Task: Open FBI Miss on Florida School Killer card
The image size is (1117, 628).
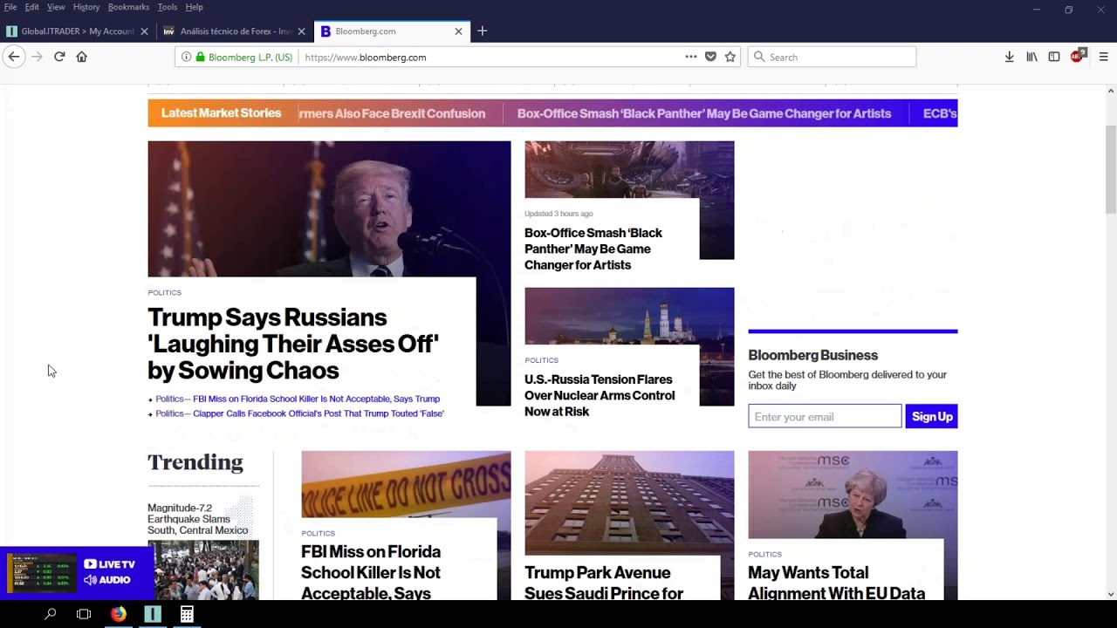Action: [x=371, y=572]
